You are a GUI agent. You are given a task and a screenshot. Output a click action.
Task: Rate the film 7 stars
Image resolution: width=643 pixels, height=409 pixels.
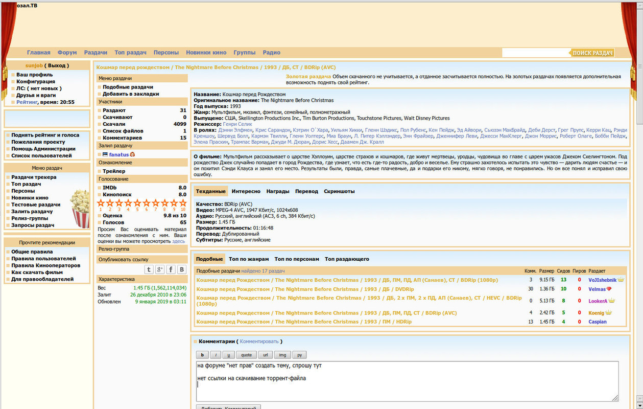click(x=155, y=203)
